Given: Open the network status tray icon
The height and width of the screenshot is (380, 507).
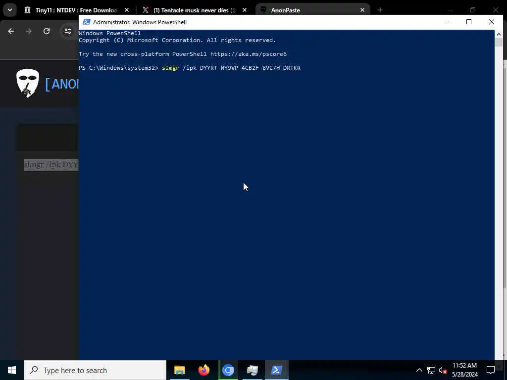Looking at the screenshot, I should pyautogui.click(x=431, y=370).
